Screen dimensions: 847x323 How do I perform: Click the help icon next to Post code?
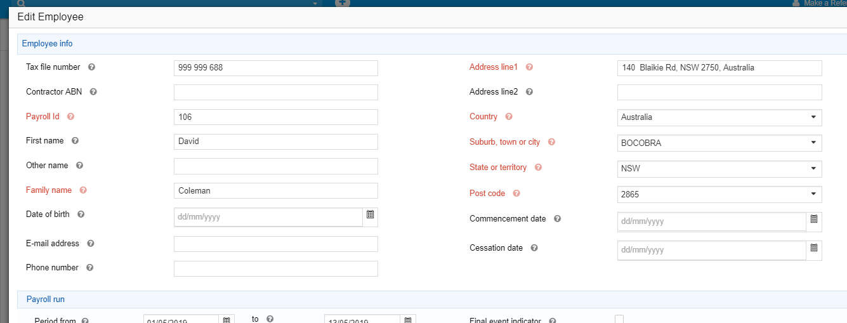point(516,194)
